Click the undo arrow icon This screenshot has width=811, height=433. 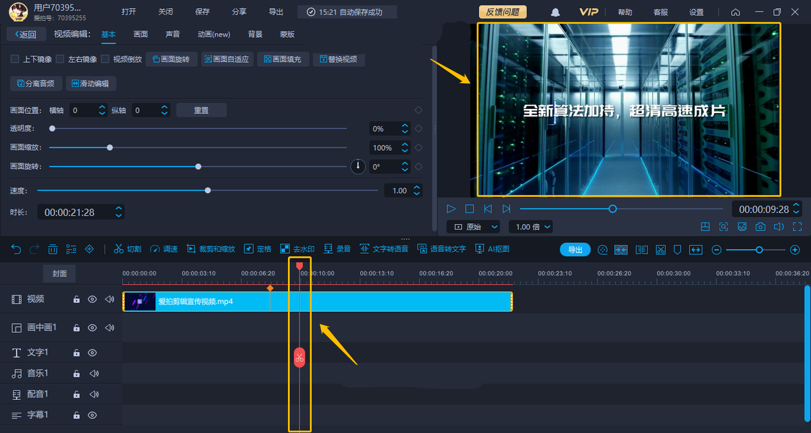(x=17, y=249)
